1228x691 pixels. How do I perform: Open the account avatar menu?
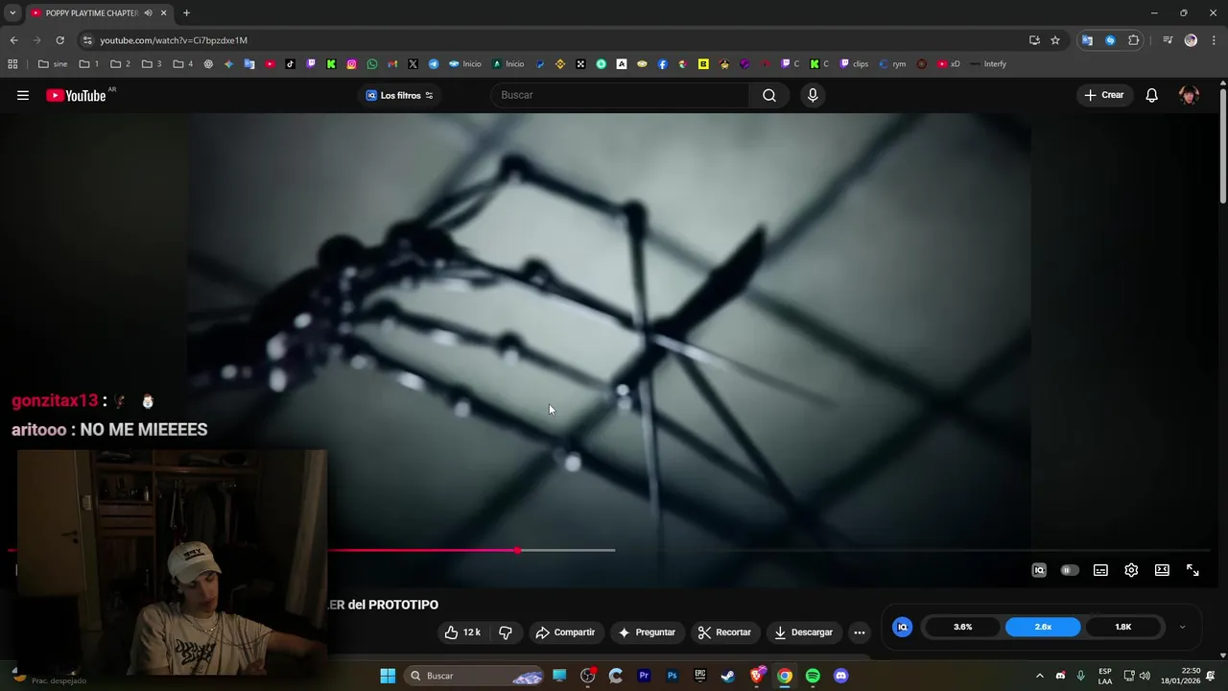tap(1189, 95)
